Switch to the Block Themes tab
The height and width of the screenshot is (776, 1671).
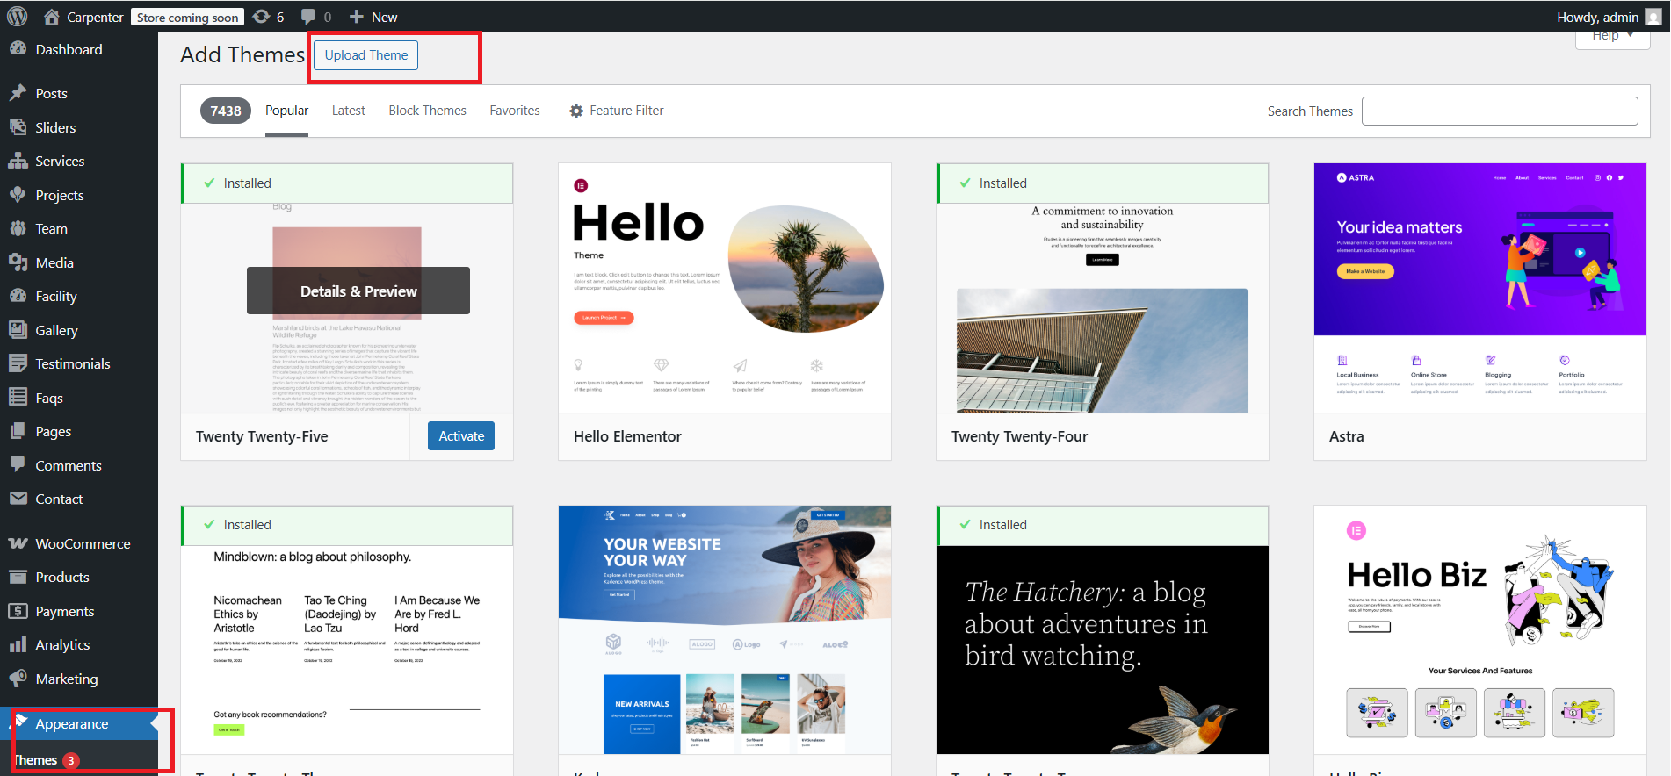pyautogui.click(x=427, y=111)
